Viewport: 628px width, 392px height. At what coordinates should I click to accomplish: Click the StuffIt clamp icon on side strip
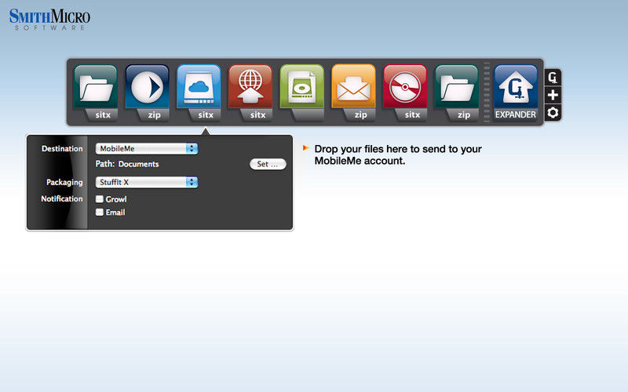(x=553, y=78)
